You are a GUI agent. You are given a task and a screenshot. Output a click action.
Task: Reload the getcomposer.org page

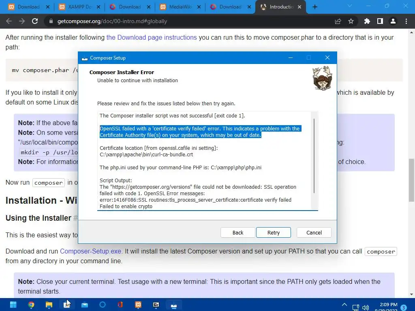point(35,21)
